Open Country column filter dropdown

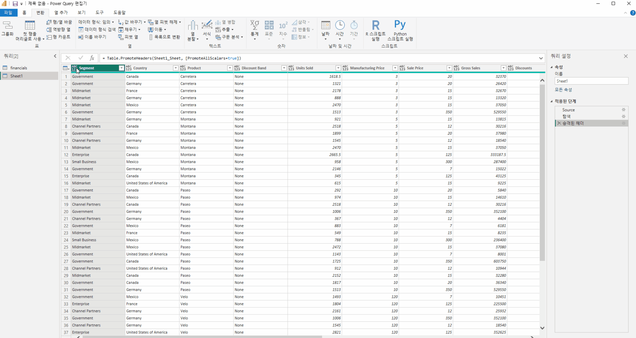[x=176, y=68]
